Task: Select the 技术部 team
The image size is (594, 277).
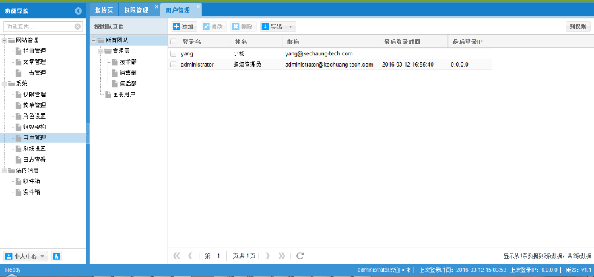Action: (x=127, y=62)
